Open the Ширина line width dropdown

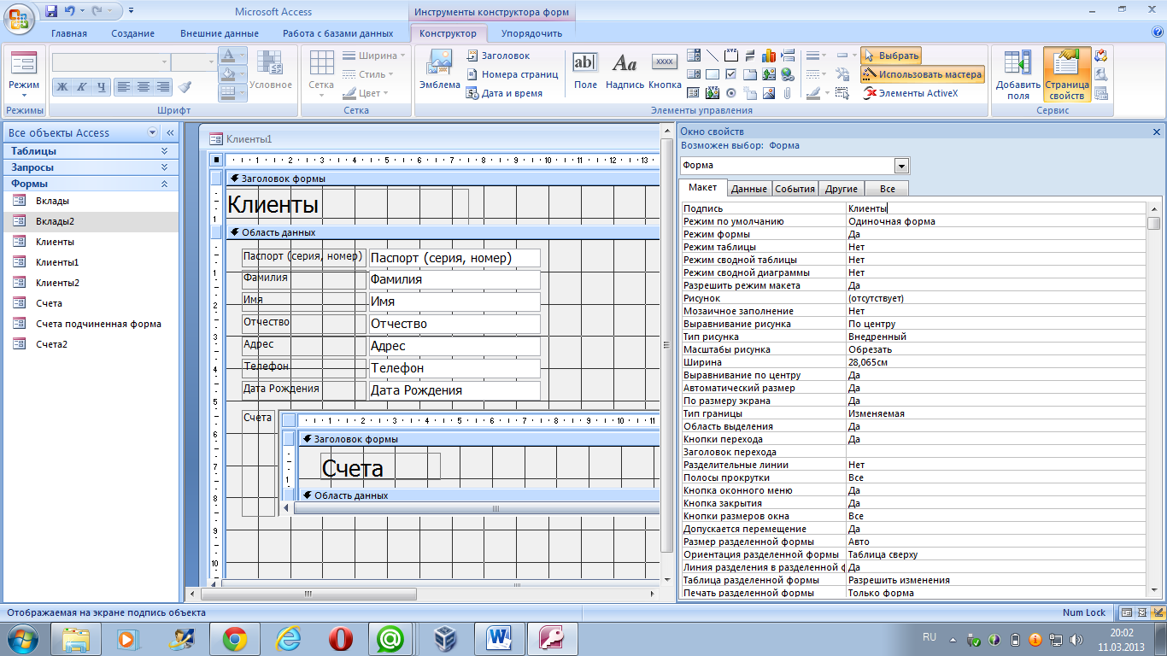click(x=373, y=56)
